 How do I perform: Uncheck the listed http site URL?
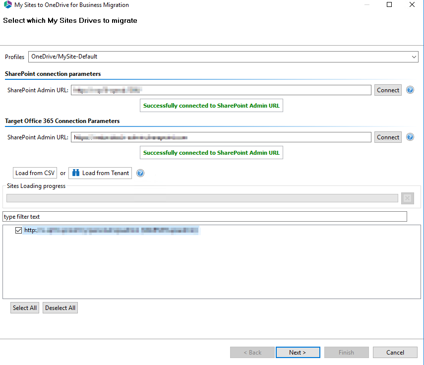point(18,230)
